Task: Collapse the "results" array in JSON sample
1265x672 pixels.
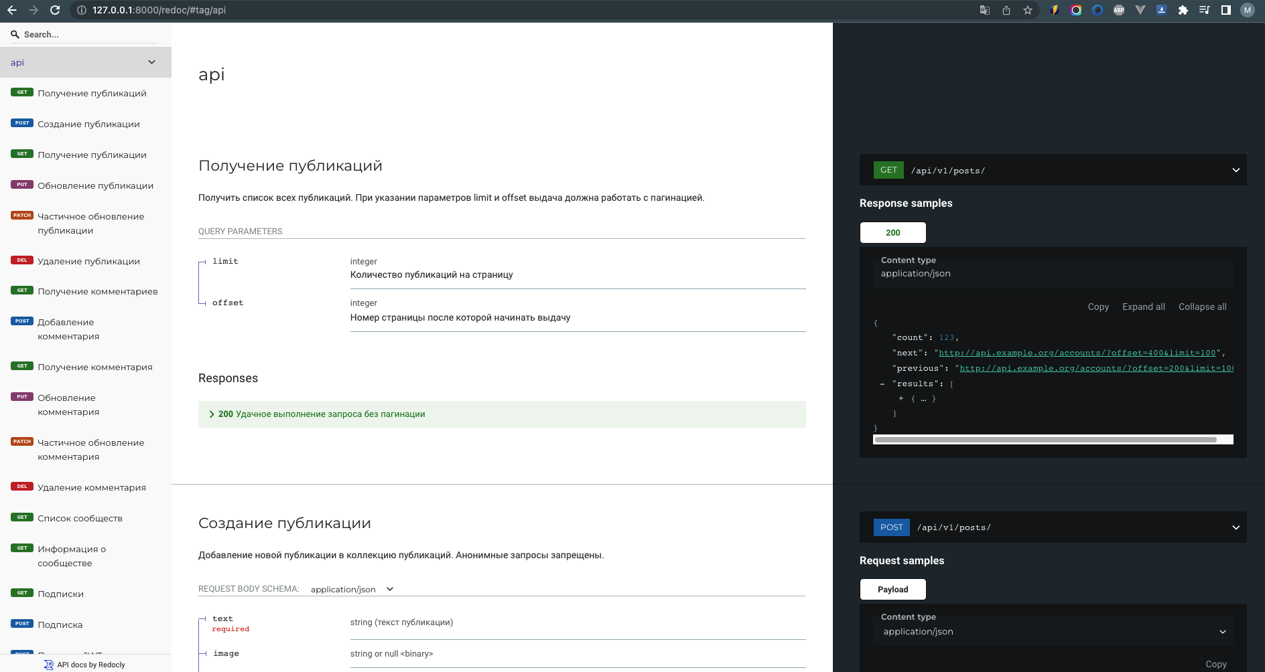Action: click(882, 384)
